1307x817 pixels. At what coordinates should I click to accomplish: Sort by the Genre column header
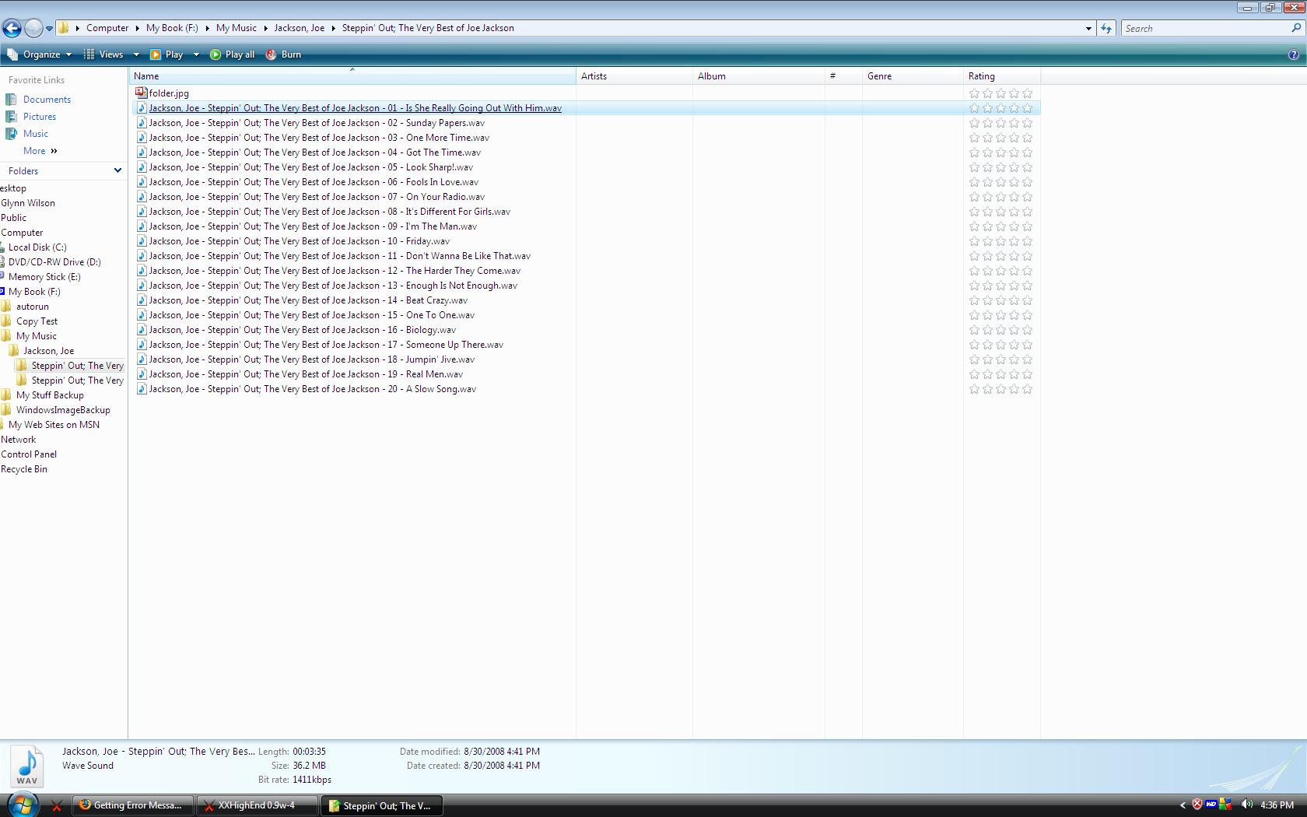tap(913, 76)
